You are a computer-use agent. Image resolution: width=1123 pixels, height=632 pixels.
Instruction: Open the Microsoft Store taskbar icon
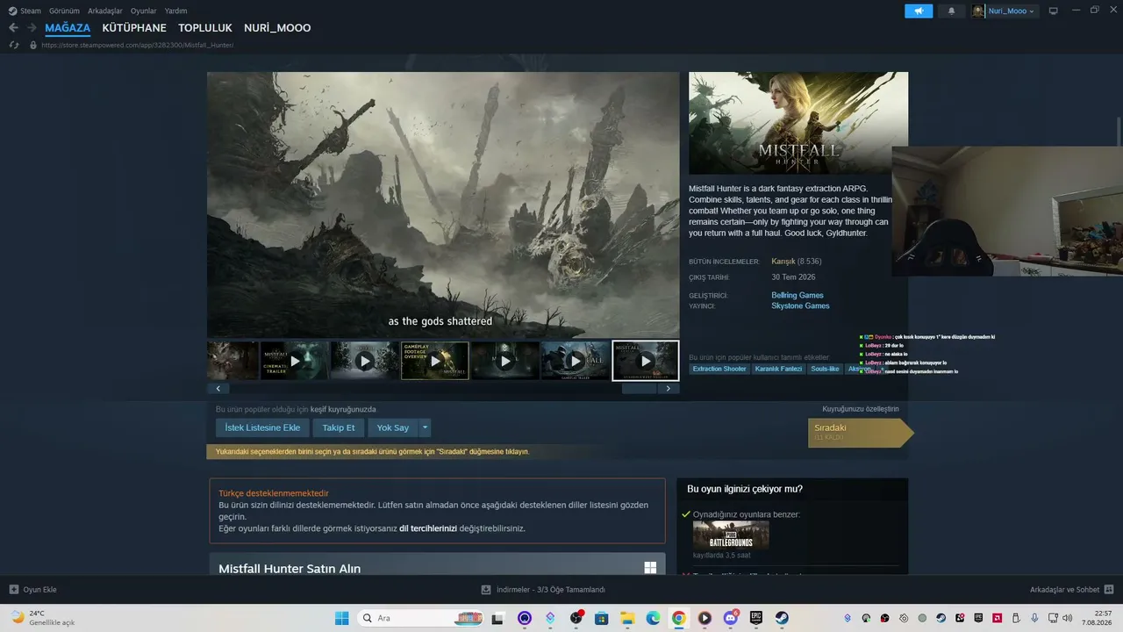[x=602, y=618]
